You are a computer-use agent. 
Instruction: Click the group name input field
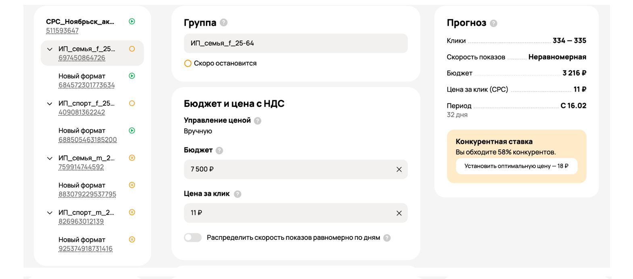click(295, 43)
